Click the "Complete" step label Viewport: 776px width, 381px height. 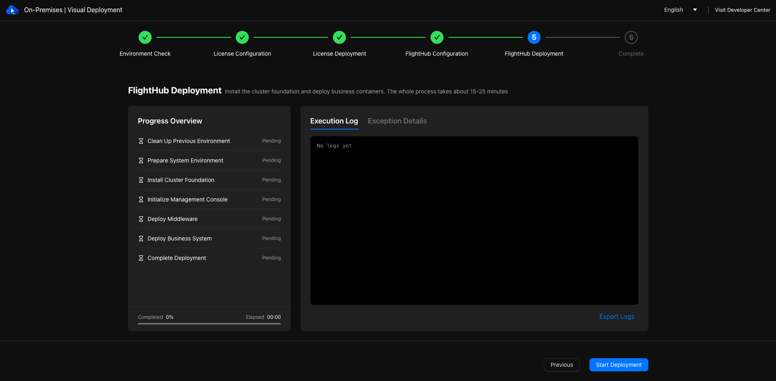[x=631, y=54]
